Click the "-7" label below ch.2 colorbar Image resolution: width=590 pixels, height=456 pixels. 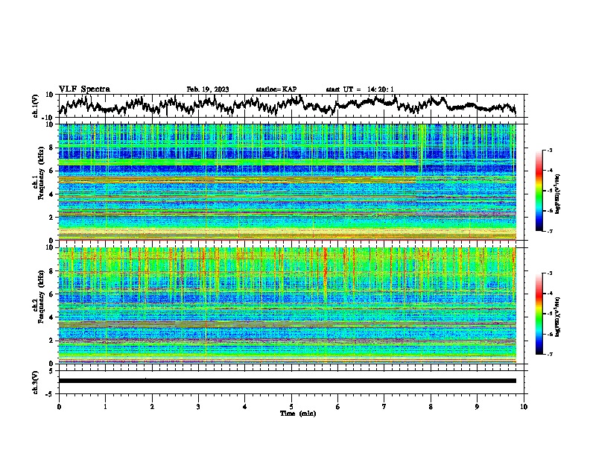(549, 354)
